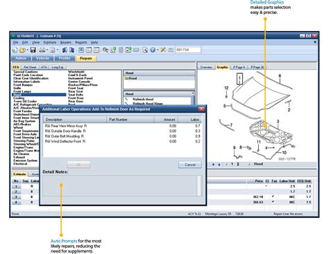Image resolution: width=329 pixels, height=254 pixels.
Task: Click the greyed OK button in the dialog
Action: [x=78, y=165]
